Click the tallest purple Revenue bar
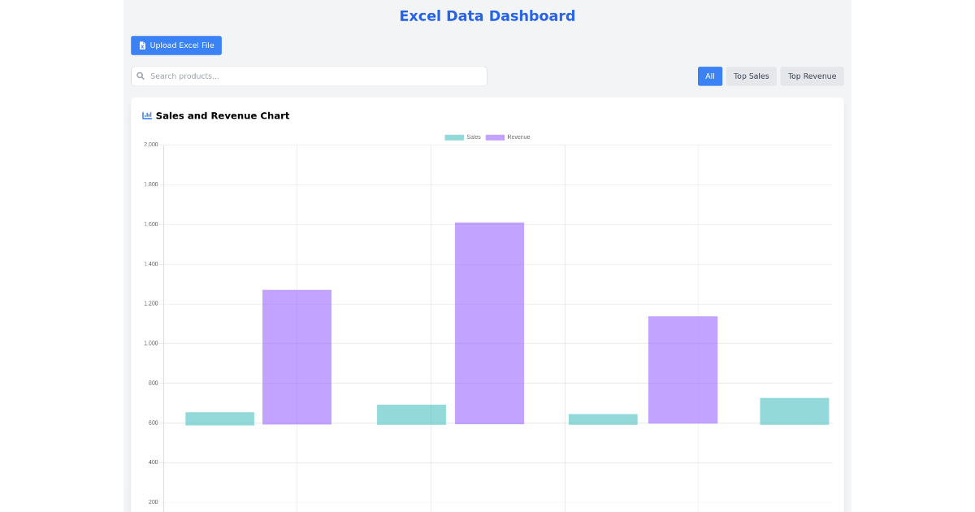Screen dimensions: 975x512 (489, 325)
